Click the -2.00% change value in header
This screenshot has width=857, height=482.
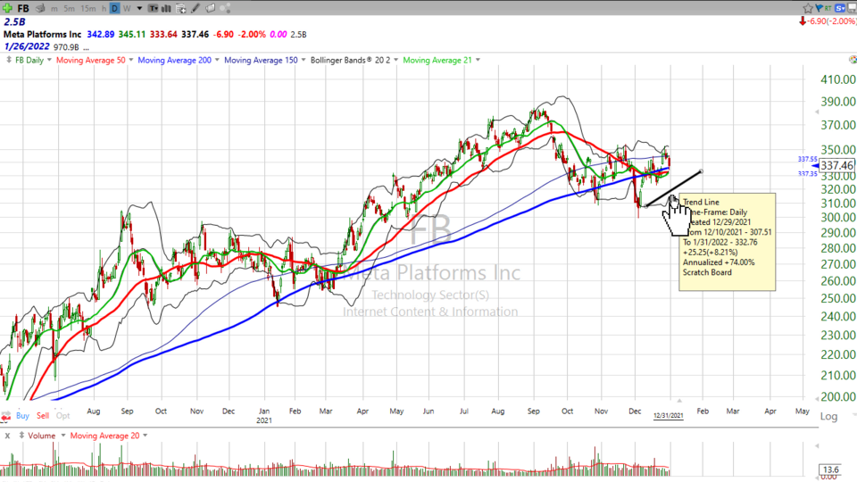click(253, 34)
